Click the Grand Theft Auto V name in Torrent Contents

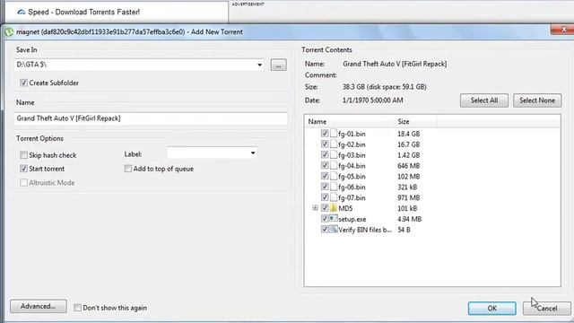point(395,64)
